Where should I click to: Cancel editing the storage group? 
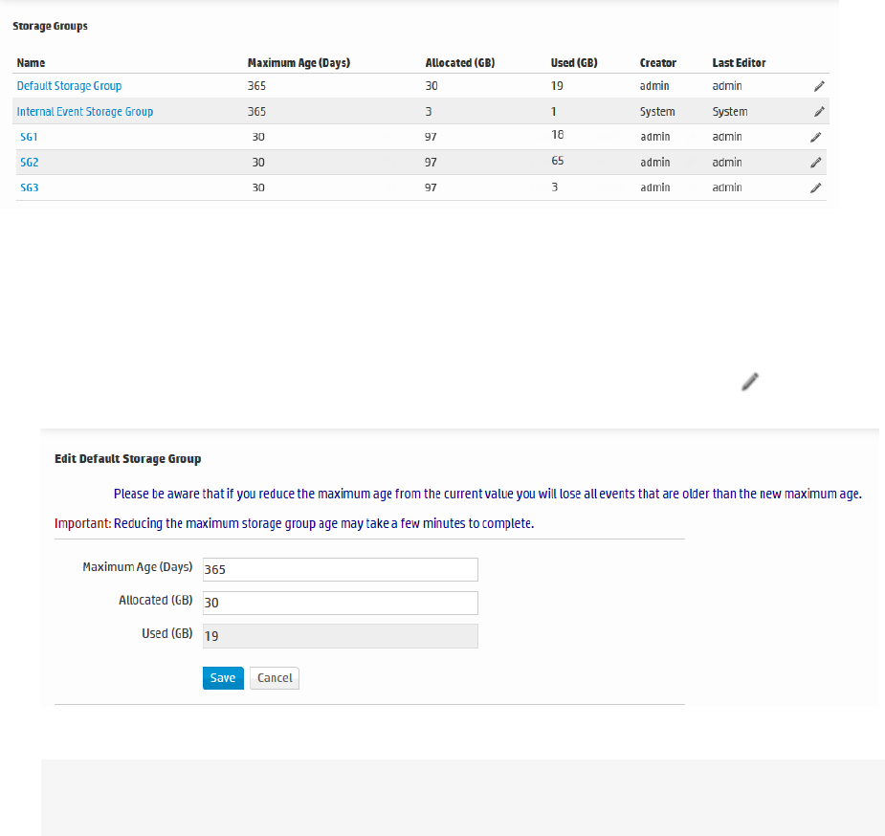point(275,678)
